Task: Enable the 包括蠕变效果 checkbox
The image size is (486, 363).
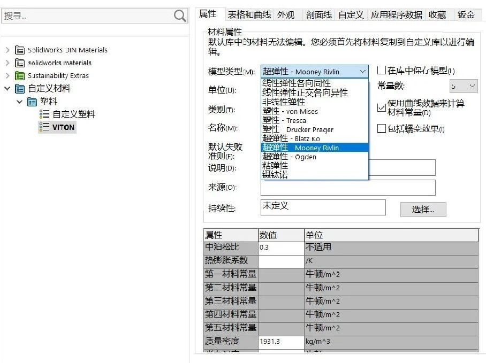Action: [381, 128]
